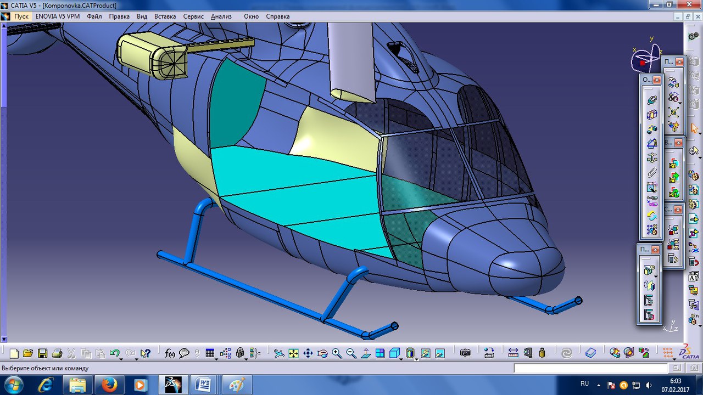Viewport: 703px width, 395px height.
Task: Click the Fix constraint anchor icon
Action: point(652,158)
